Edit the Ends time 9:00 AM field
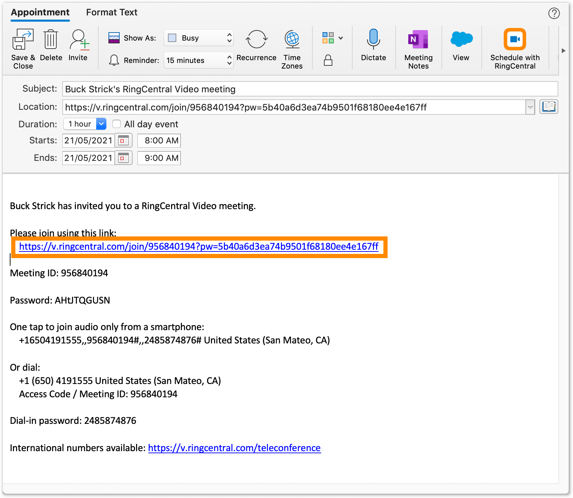Screen dimensions: 573x498 (159, 158)
